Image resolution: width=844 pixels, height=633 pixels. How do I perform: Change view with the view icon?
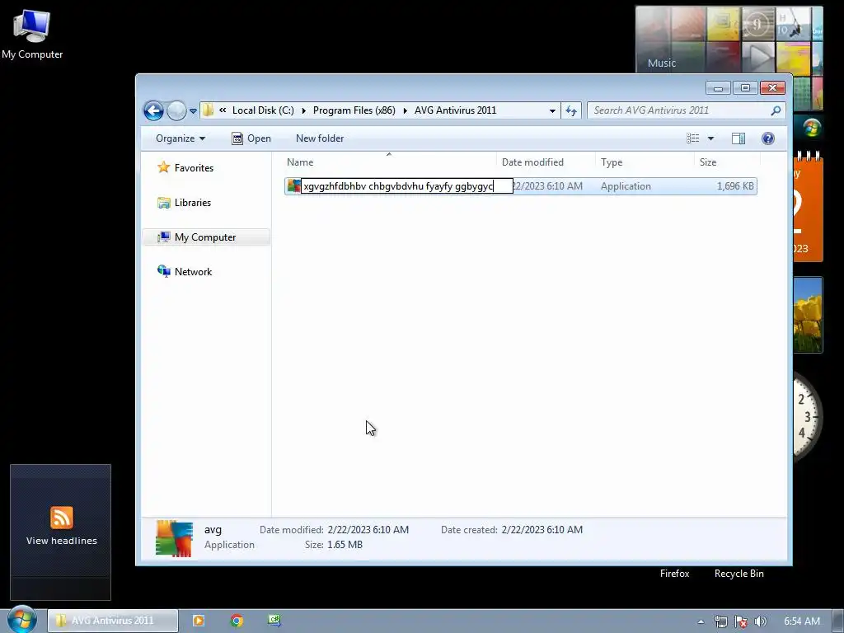[692, 138]
